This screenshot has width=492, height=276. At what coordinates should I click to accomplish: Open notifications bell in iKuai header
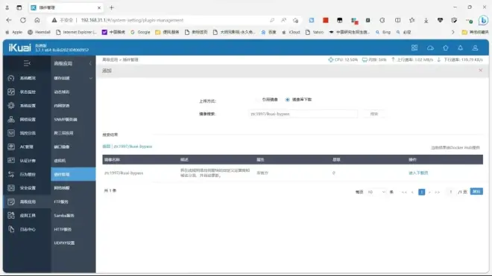460,48
